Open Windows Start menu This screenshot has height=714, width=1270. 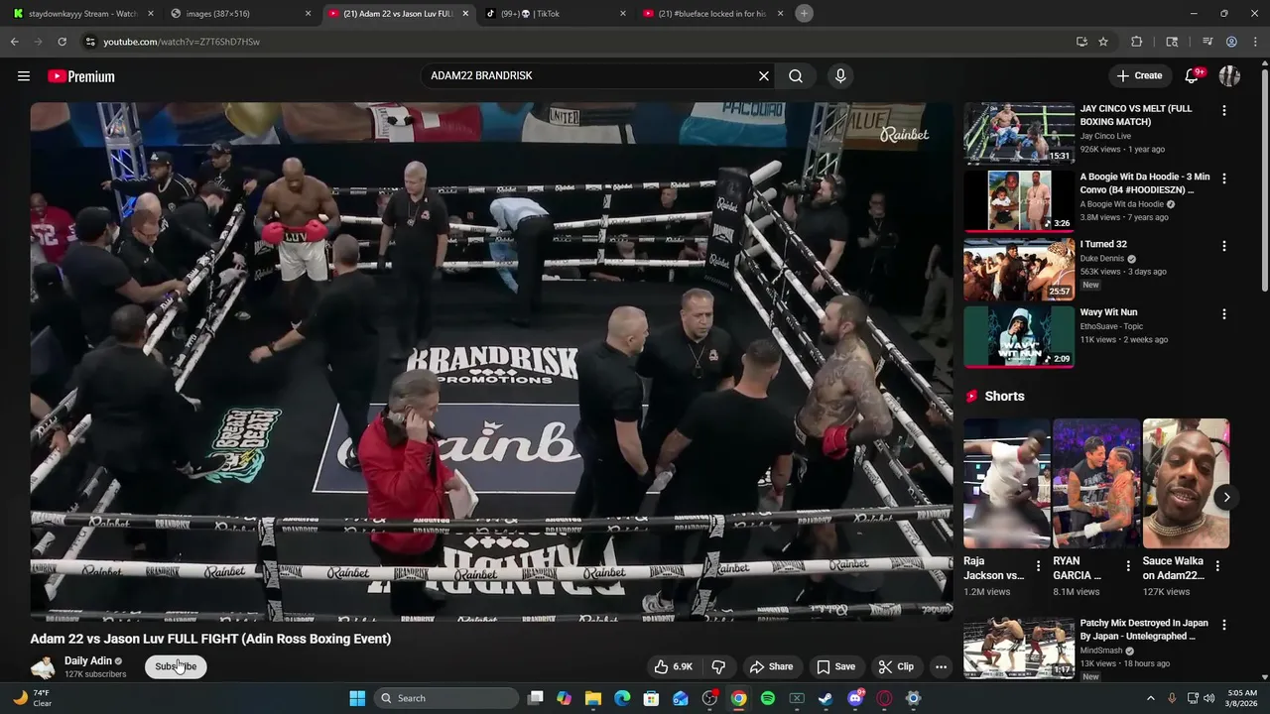click(357, 698)
